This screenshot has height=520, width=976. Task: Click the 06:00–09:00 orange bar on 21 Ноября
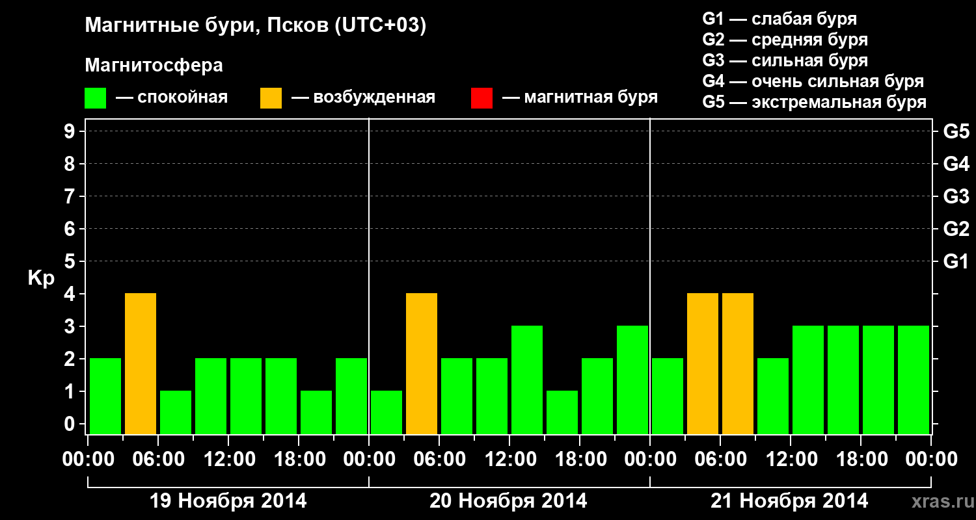[738, 363]
